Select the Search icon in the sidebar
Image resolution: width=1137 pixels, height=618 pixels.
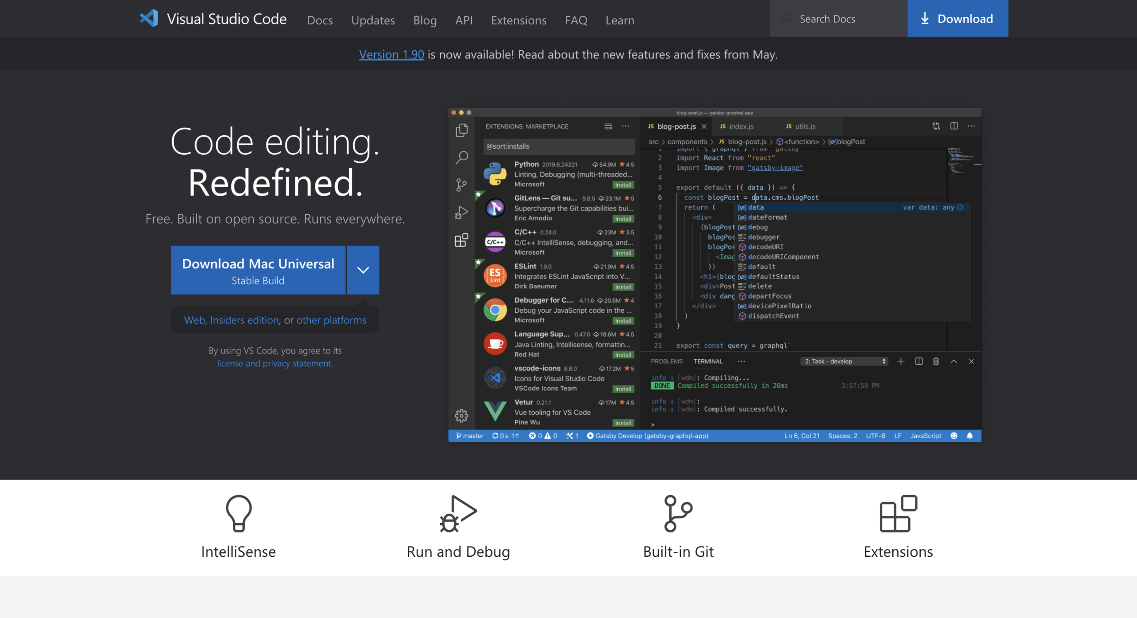coord(461,157)
